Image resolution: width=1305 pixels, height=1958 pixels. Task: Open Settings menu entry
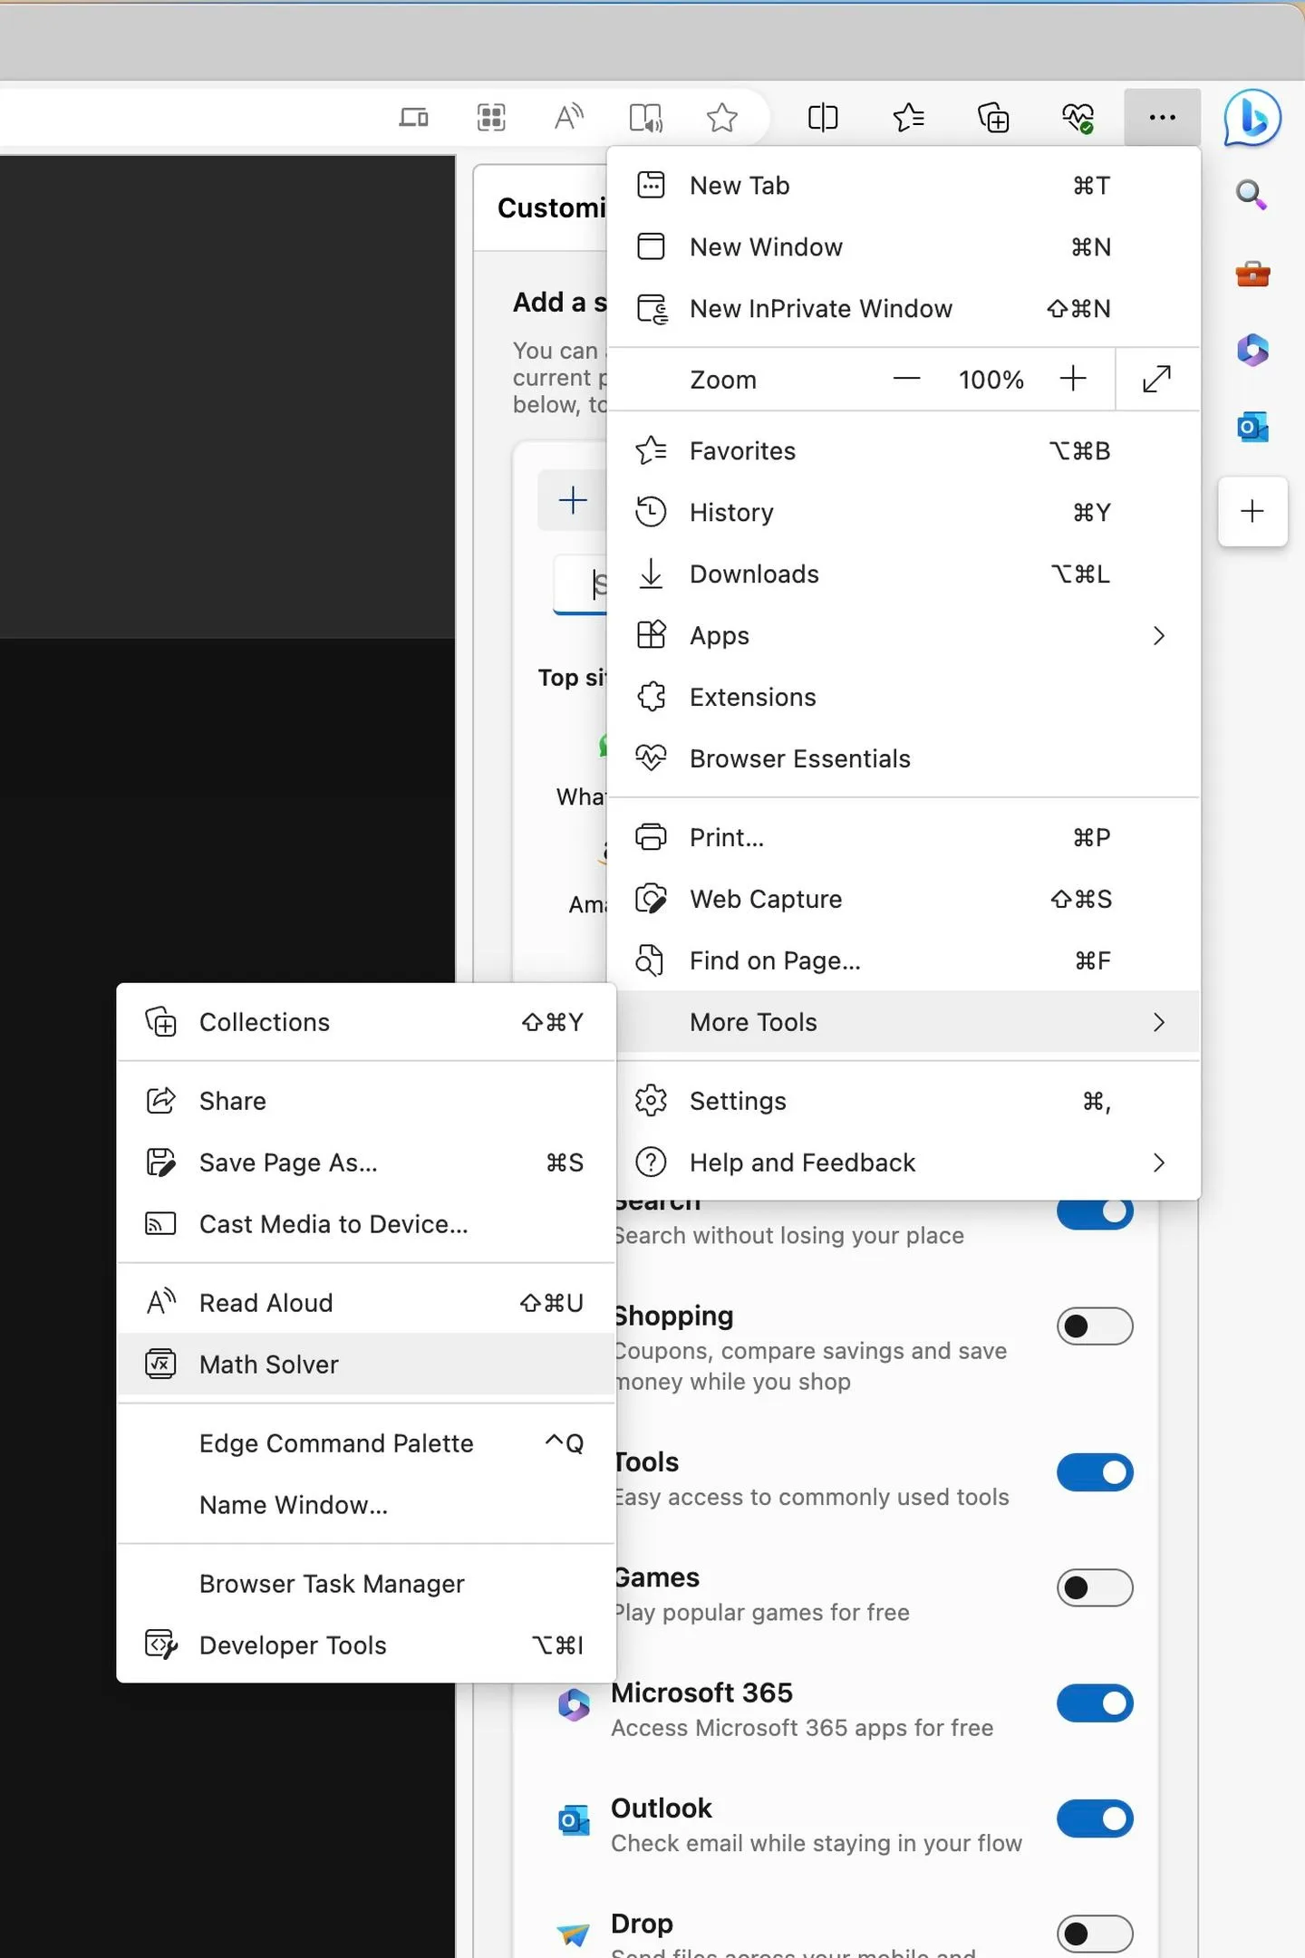coord(904,1101)
